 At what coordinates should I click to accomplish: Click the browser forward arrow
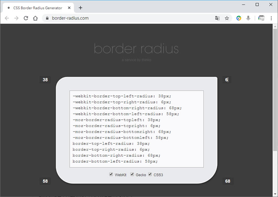16,18
